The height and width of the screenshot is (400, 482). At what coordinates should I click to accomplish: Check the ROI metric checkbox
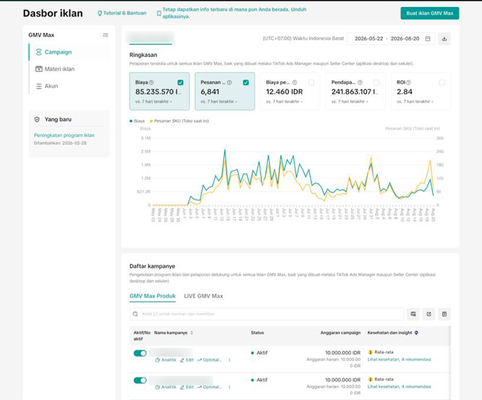point(442,82)
